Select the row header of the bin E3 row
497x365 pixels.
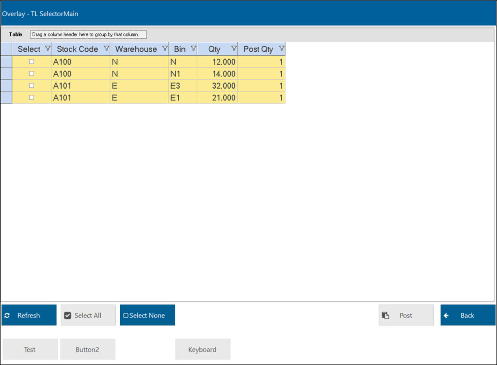coord(6,86)
